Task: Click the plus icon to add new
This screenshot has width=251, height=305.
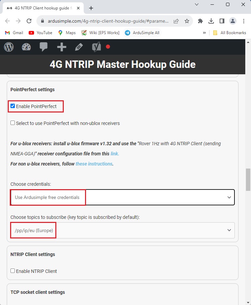Action: [61, 47]
